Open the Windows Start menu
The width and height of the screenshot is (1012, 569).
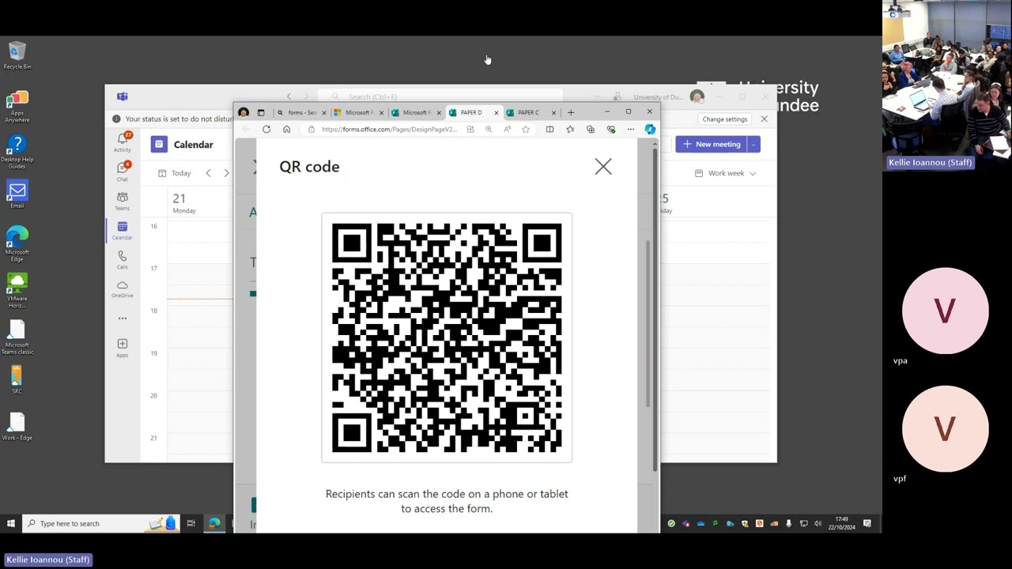coord(11,523)
